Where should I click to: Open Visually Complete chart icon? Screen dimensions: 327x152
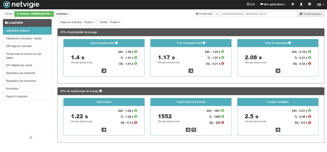(x=278, y=130)
